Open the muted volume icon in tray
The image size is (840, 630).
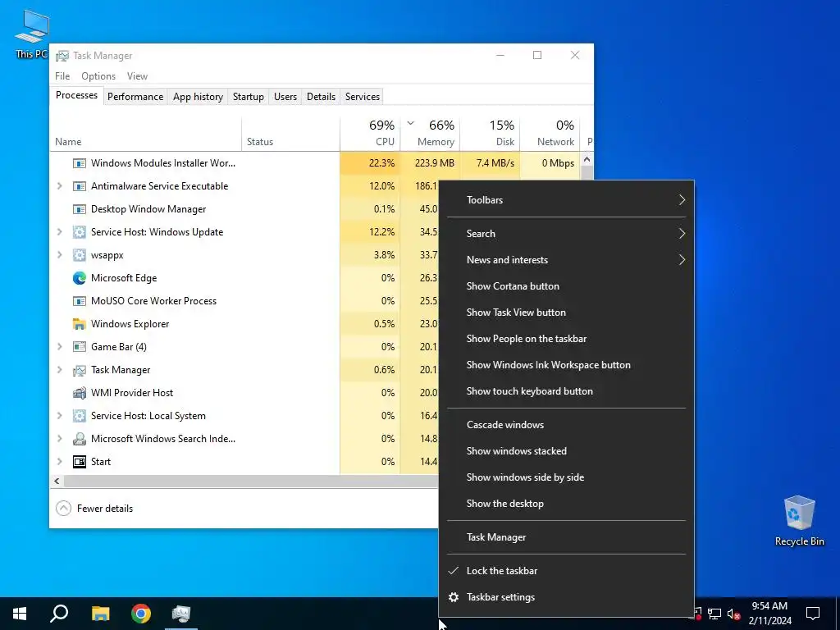point(734,614)
